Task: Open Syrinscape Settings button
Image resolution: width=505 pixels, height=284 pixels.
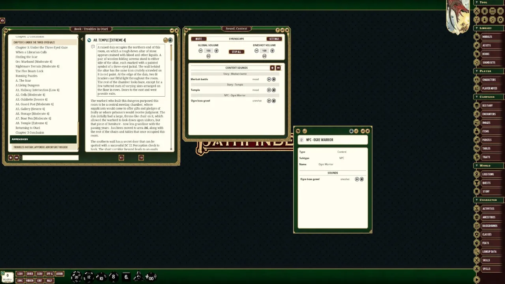Action: (x=274, y=39)
